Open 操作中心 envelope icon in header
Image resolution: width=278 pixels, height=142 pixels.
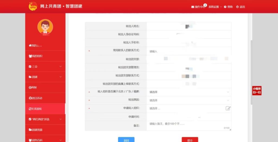(x=193, y=7)
